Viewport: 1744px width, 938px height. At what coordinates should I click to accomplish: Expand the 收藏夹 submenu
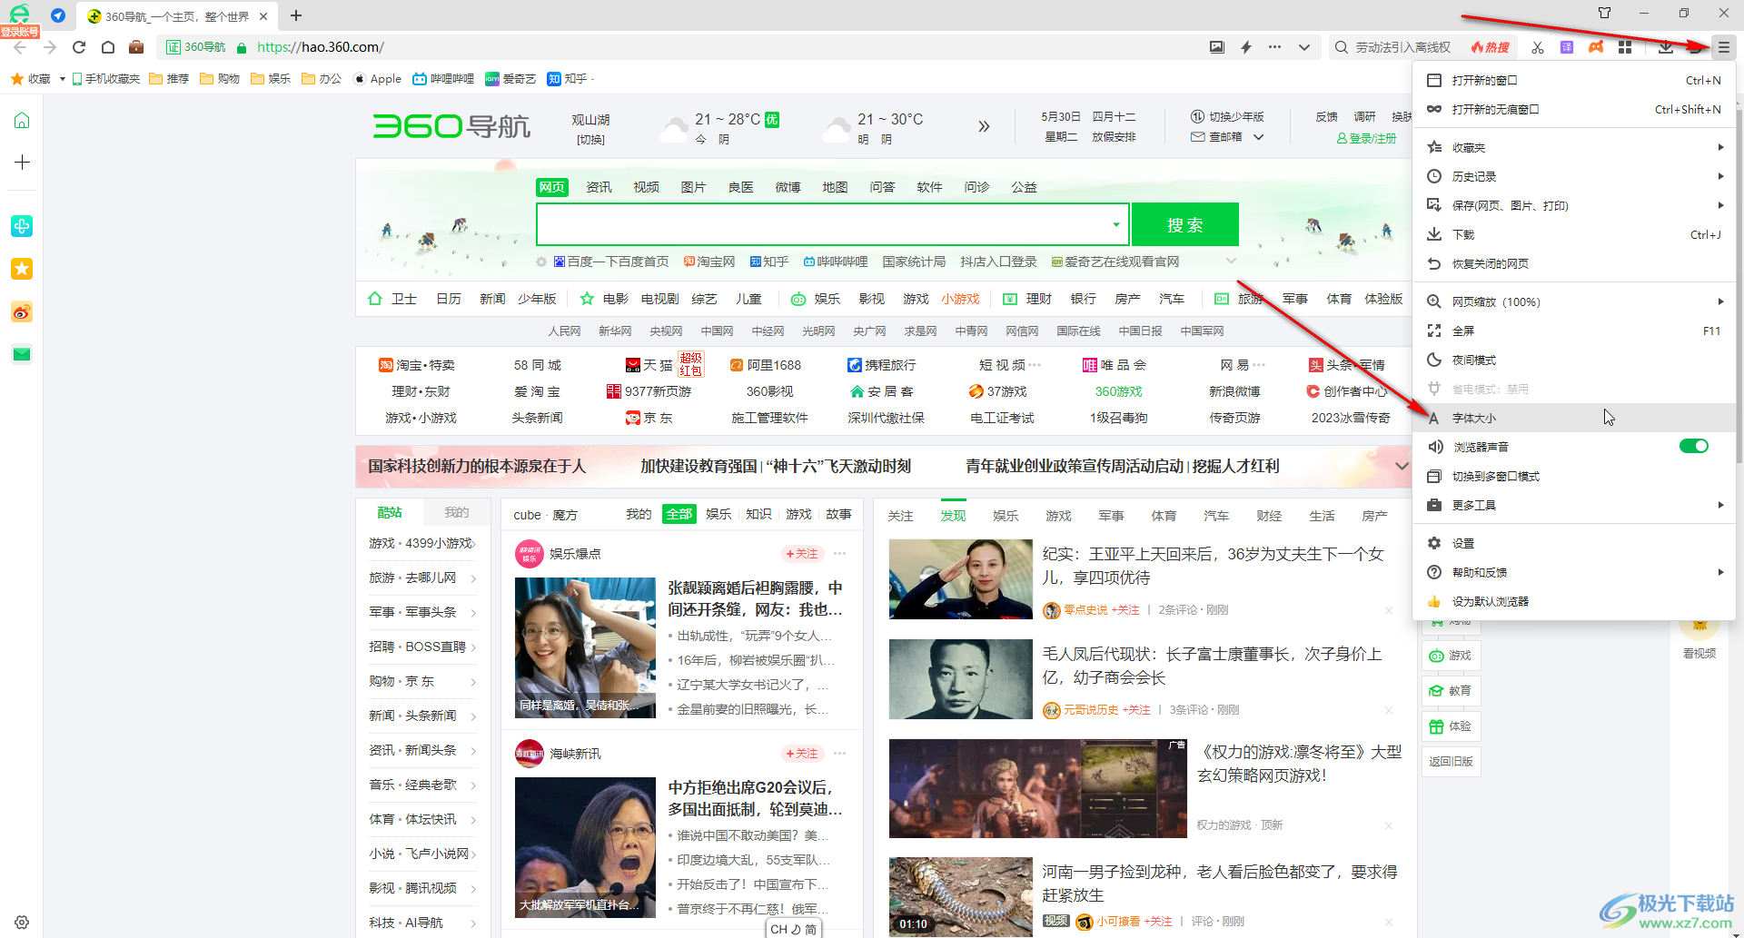tap(1574, 147)
